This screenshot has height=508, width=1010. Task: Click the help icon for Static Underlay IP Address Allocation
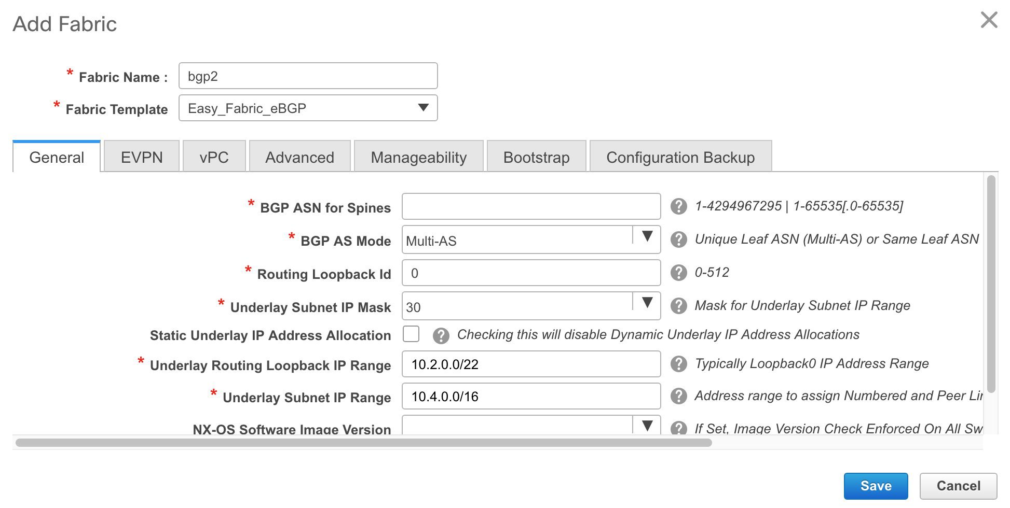(x=442, y=334)
